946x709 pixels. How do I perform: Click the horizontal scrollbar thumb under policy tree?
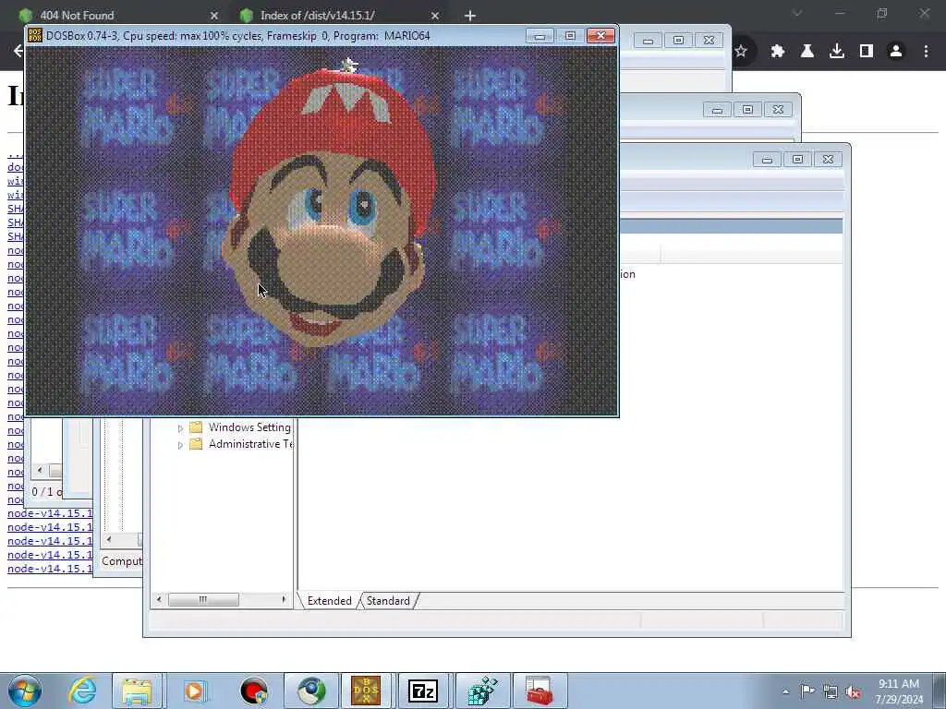tap(203, 600)
